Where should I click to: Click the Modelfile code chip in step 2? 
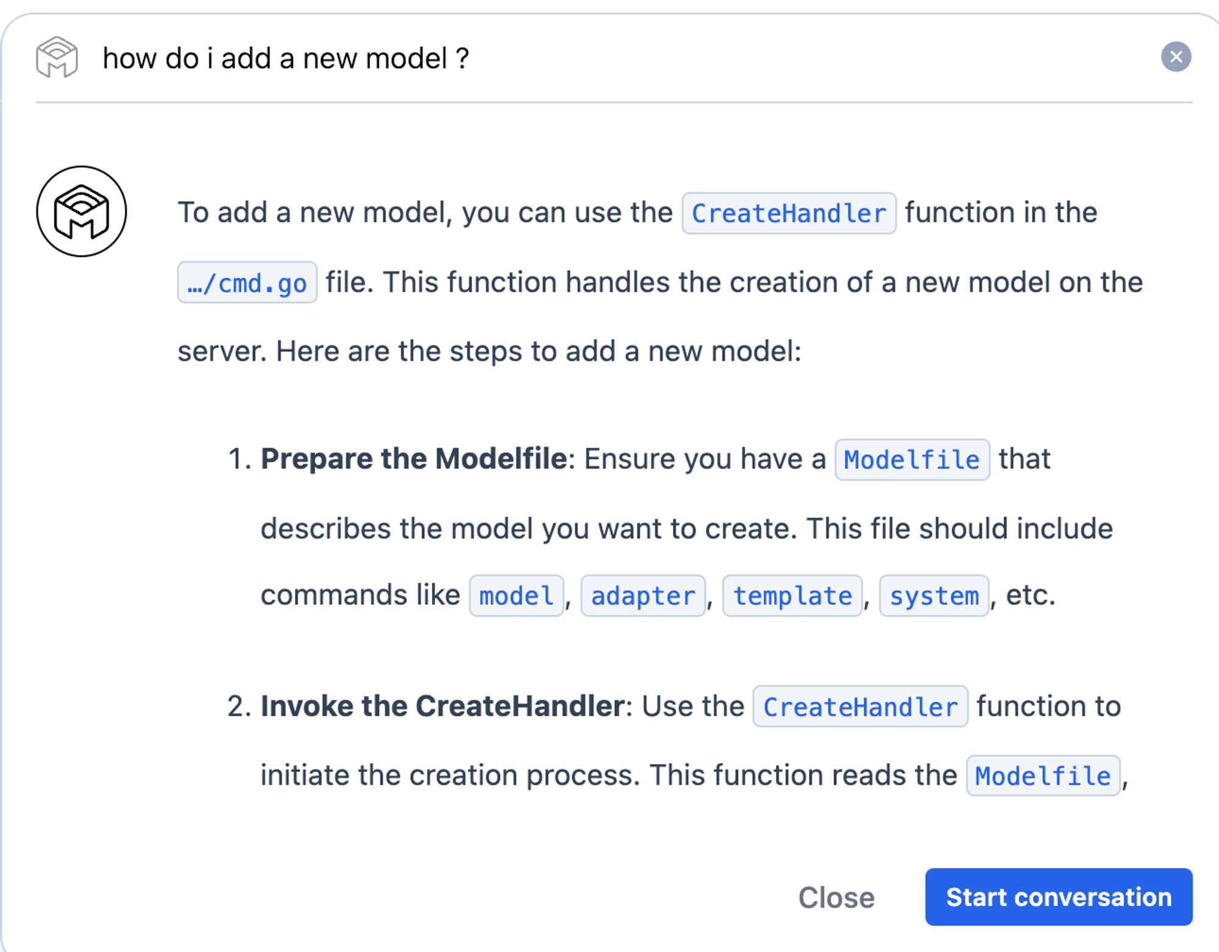(1043, 776)
